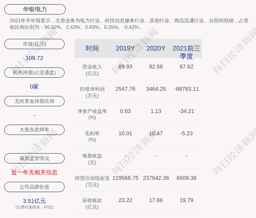Image resolution: width=256 pixels, height=218 pixels.
Task: Click receivables value 17.66
Action: tap(156, 200)
